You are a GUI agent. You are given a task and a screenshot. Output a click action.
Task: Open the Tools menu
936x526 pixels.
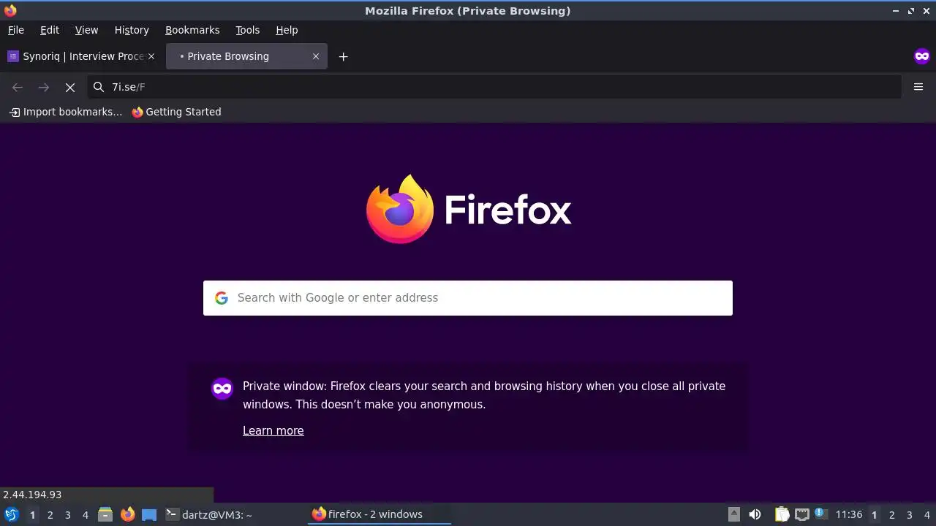(x=247, y=30)
